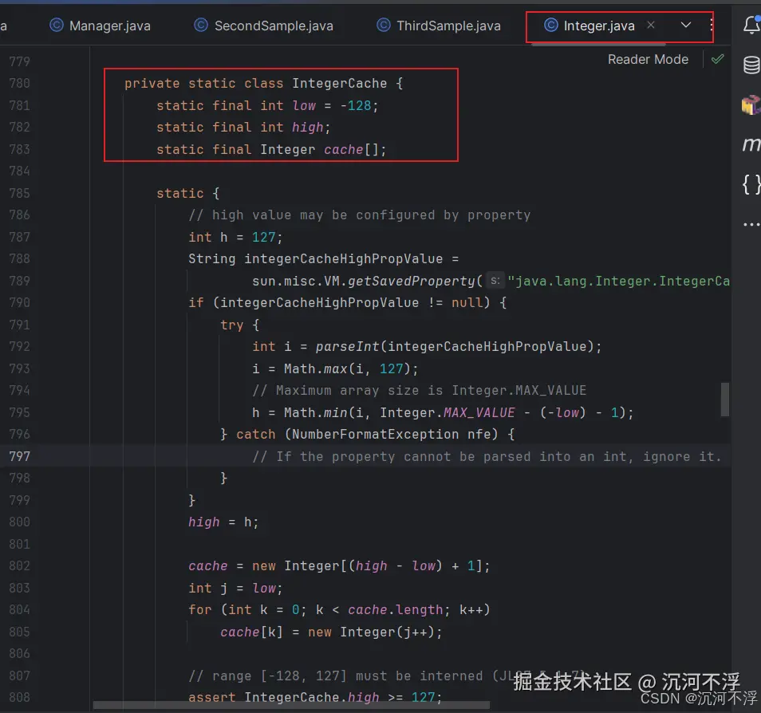Image resolution: width=761 pixels, height=713 pixels.
Task: Click on 'cache[k] = new Integer(j++)' line
Action: pyautogui.click(x=332, y=632)
